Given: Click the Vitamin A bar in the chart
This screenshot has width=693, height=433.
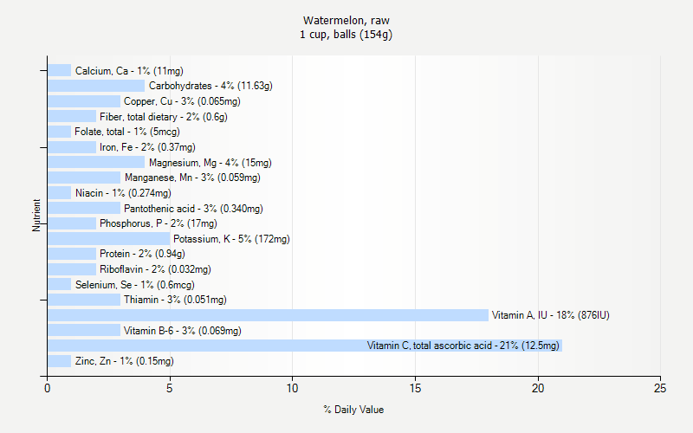Looking at the screenshot, I should click(269, 315).
